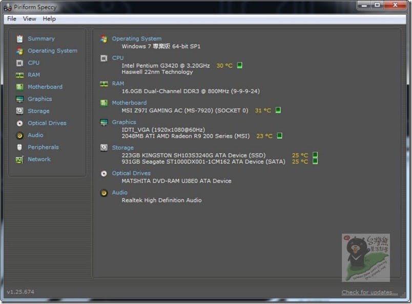Click the Audio speaker icon in sidebar

point(19,135)
